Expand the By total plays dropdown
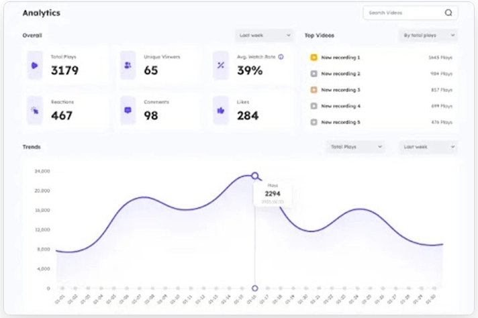Viewport: 478px width, 318px height. coord(429,35)
